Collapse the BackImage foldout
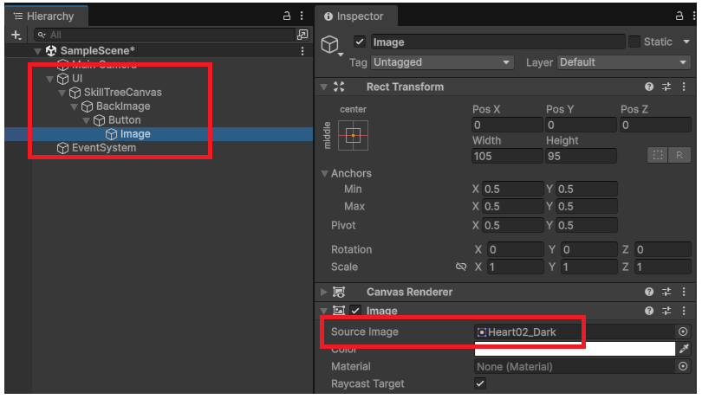 [x=74, y=106]
